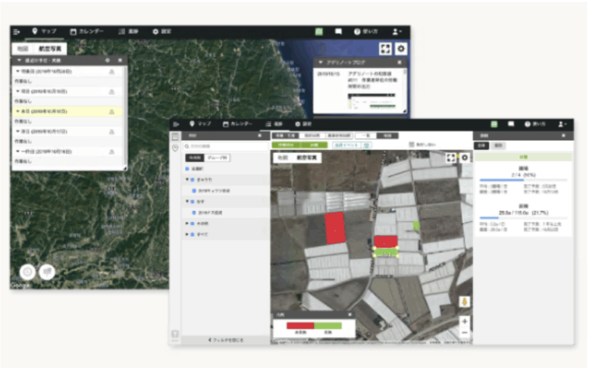Expand the すべて tree group

(x=187, y=235)
